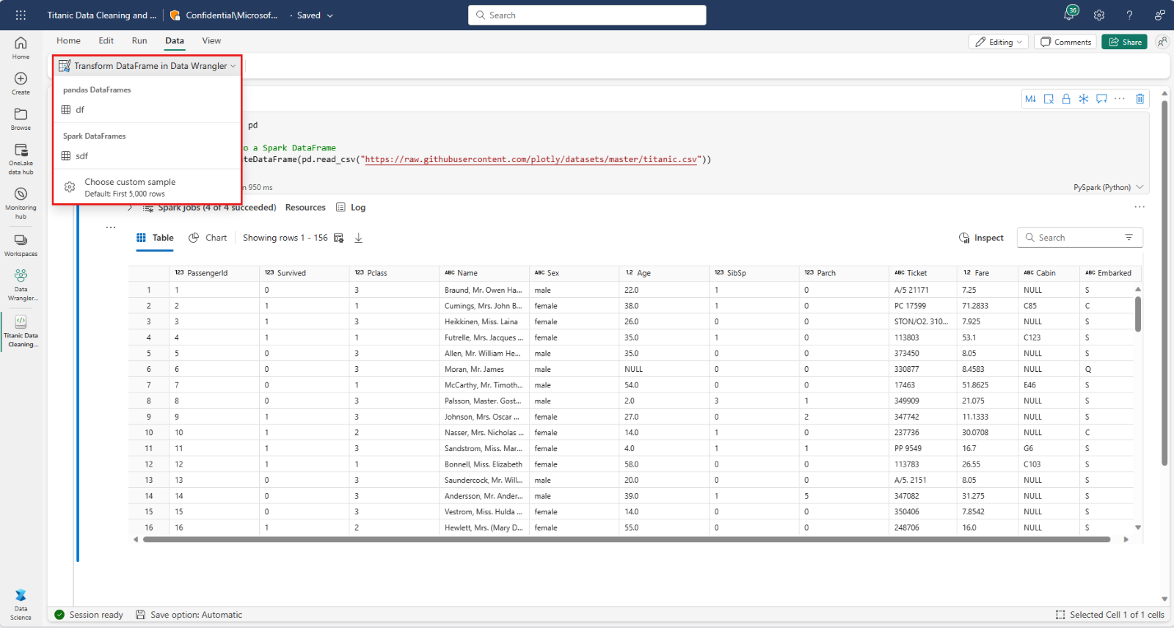
Task: Open the Editing mode dropdown
Action: point(998,42)
